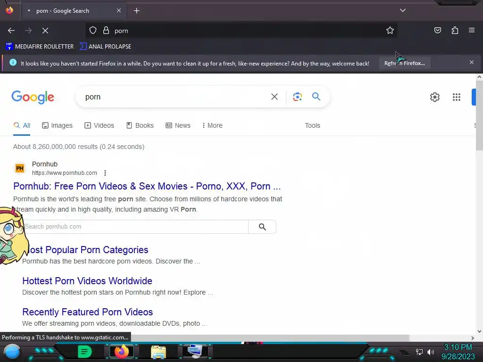Click the About 8,260,000,000 results text
The height and width of the screenshot is (362, 483).
pyautogui.click(x=79, y=147)
